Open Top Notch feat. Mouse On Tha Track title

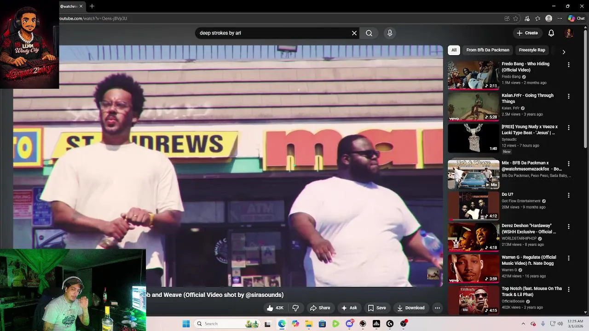[531, 291]
